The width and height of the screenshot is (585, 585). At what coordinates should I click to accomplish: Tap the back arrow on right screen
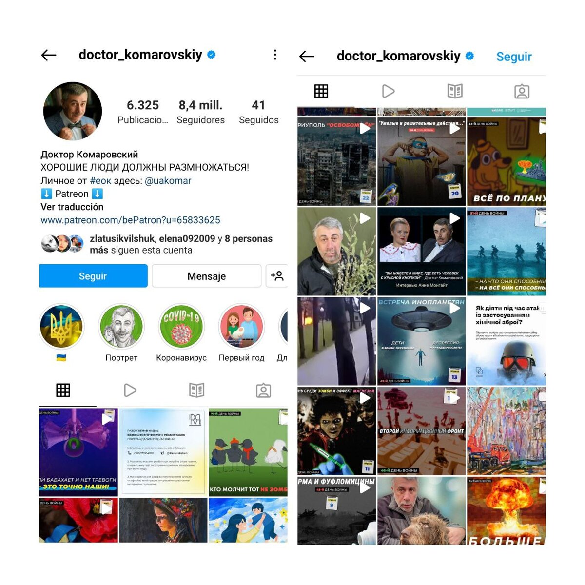[x=307, y=57]
